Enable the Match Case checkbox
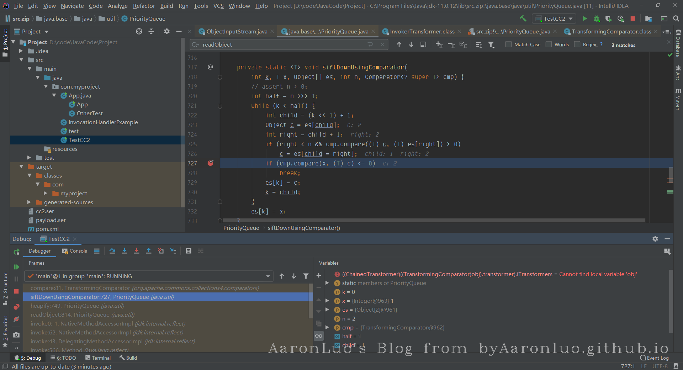Viewport: 683px width, 370px height. [x=509, y=44]
